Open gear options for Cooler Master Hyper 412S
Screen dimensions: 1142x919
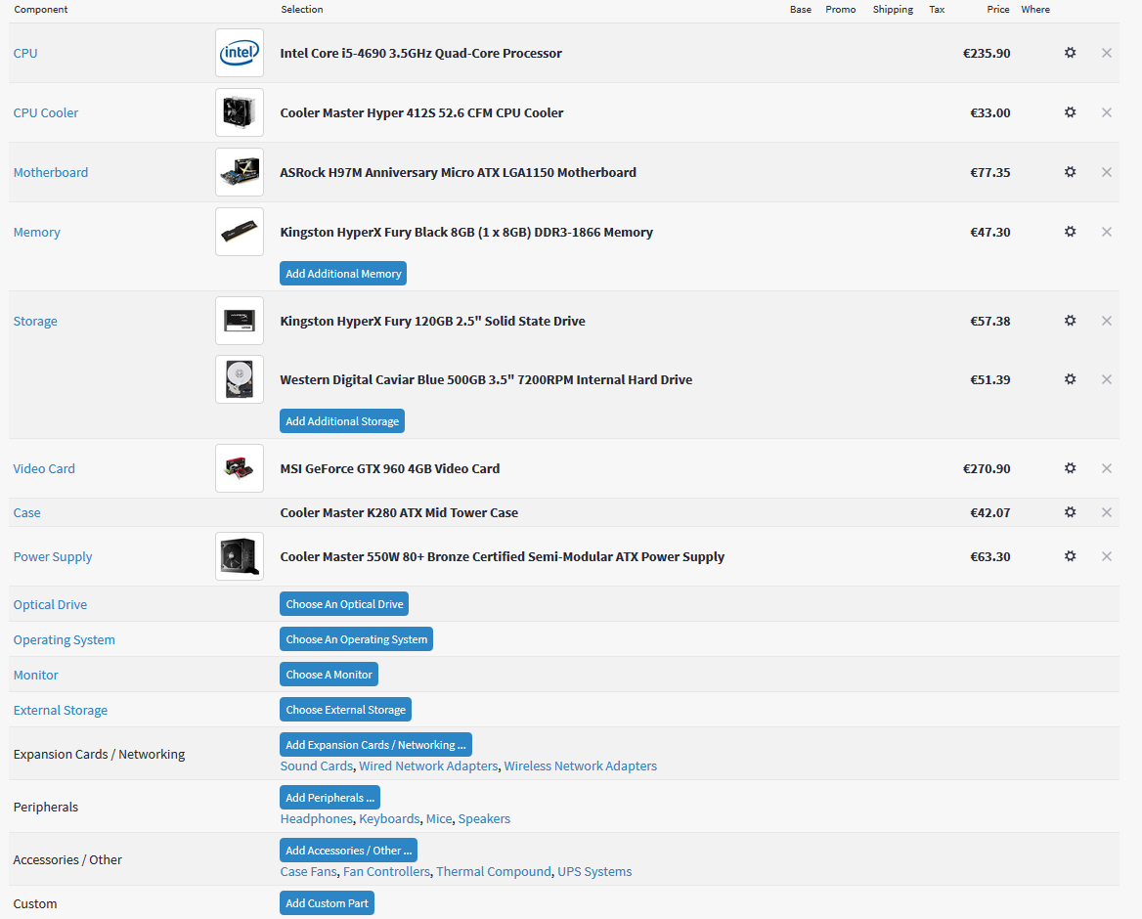pyautogui.click(x=1070, y=112)
